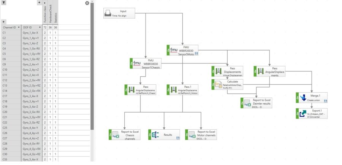Select channel row C9
This screenshot has width=342, height=165.
tap(11, 64)
